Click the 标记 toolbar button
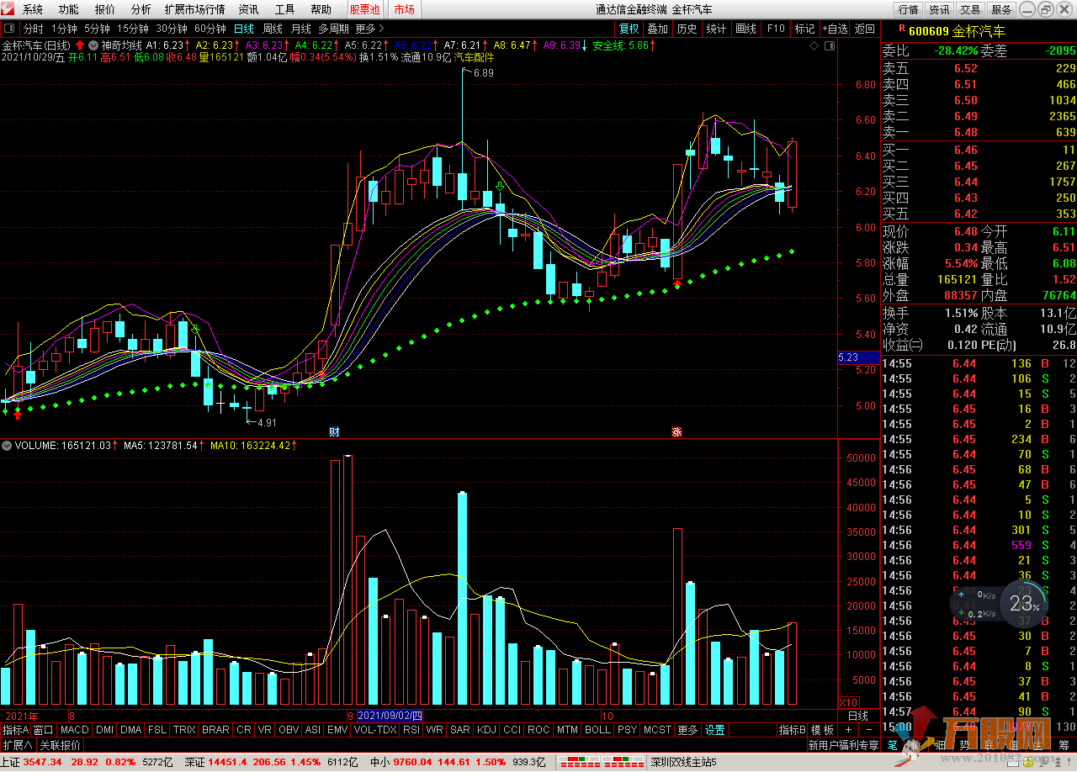This screenshot has width=1077, height=772. coord(804,29)
